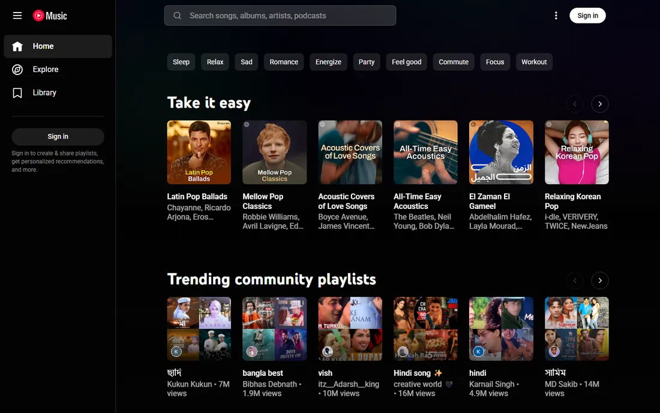This screenshot has width=660, height=413.
Task: Open the hamburger guide menu
Action: tap(17, 16)
